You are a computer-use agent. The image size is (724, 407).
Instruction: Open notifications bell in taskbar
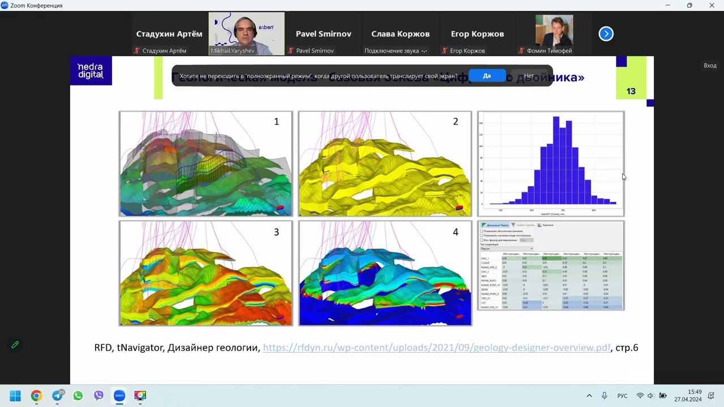click(x=711, y=396)
